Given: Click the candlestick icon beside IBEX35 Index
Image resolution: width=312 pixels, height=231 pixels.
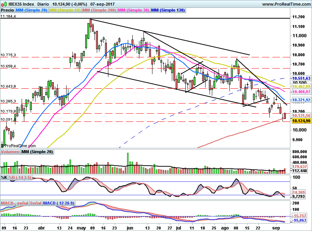Looking at the screenshot, I should point(4,4).
